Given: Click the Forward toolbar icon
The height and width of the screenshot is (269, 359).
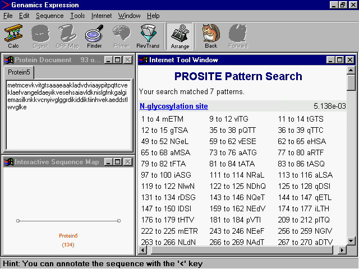Looking at the screenshot, I should tap(238, 36).
